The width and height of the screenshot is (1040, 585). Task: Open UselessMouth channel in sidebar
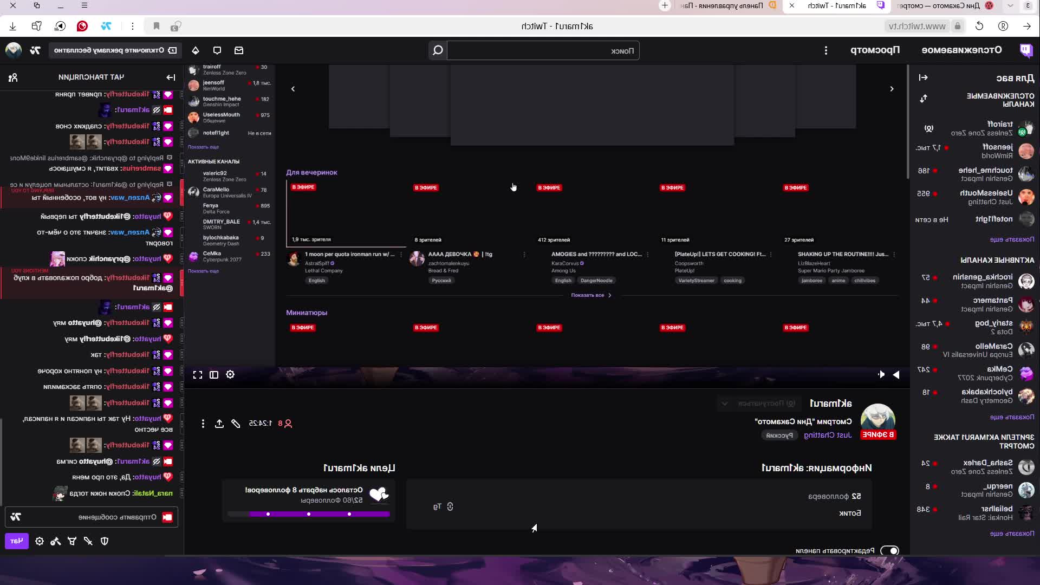(975, 197)
